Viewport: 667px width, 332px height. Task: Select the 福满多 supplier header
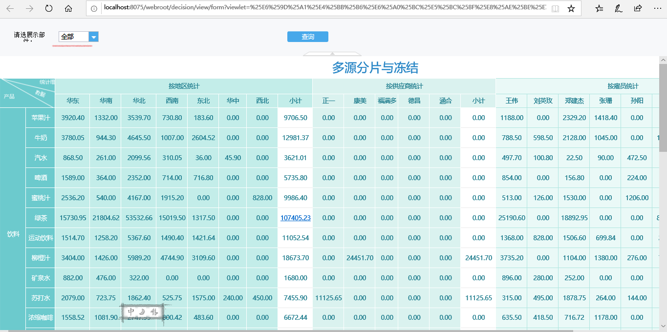coord(387,101)
